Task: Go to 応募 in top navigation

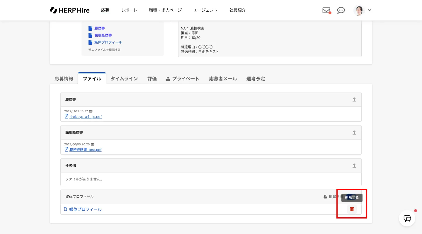Action: 105,10
